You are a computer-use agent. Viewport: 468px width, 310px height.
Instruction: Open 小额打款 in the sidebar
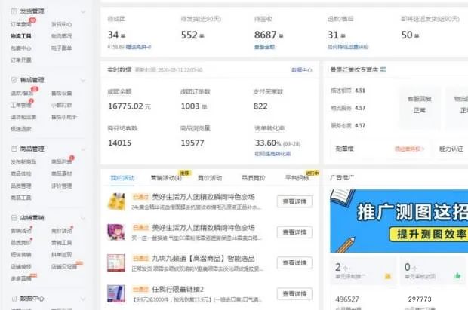(x=61, y=106)
